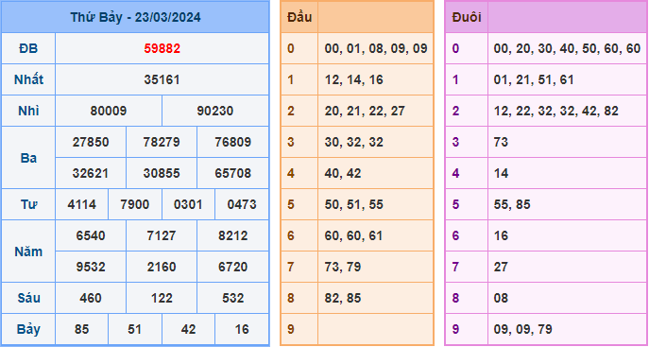Click row index 0 in Đầu table
This screenshot has height=347, width=649.
291,49
